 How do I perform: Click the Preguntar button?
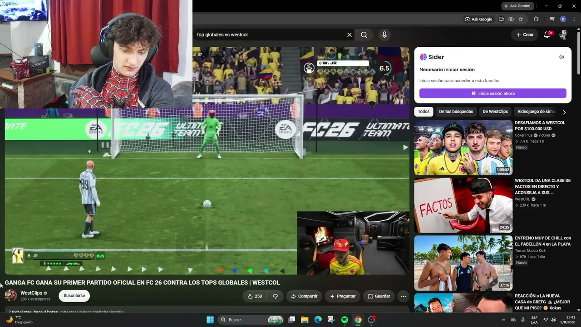point(343,296)
